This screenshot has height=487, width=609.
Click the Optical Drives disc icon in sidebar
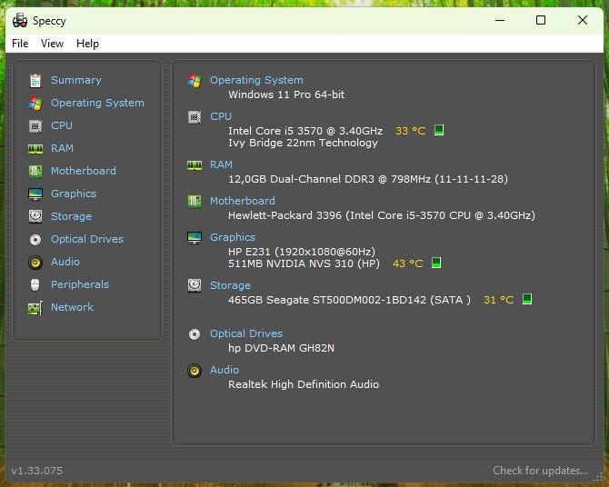35,239
